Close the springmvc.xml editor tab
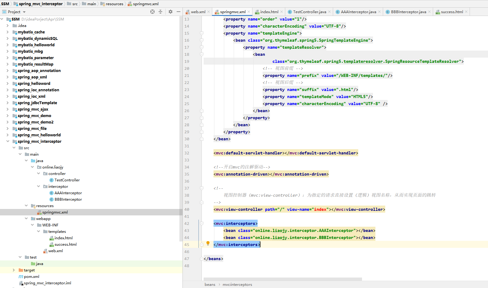The image size is (488, 288). 249,12
